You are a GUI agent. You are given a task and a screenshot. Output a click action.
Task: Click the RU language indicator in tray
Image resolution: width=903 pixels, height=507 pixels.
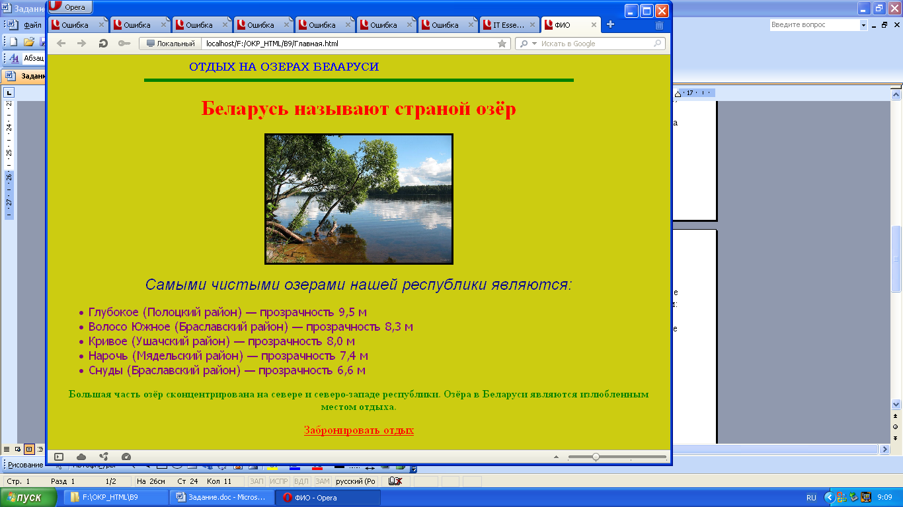coord(811,497)
